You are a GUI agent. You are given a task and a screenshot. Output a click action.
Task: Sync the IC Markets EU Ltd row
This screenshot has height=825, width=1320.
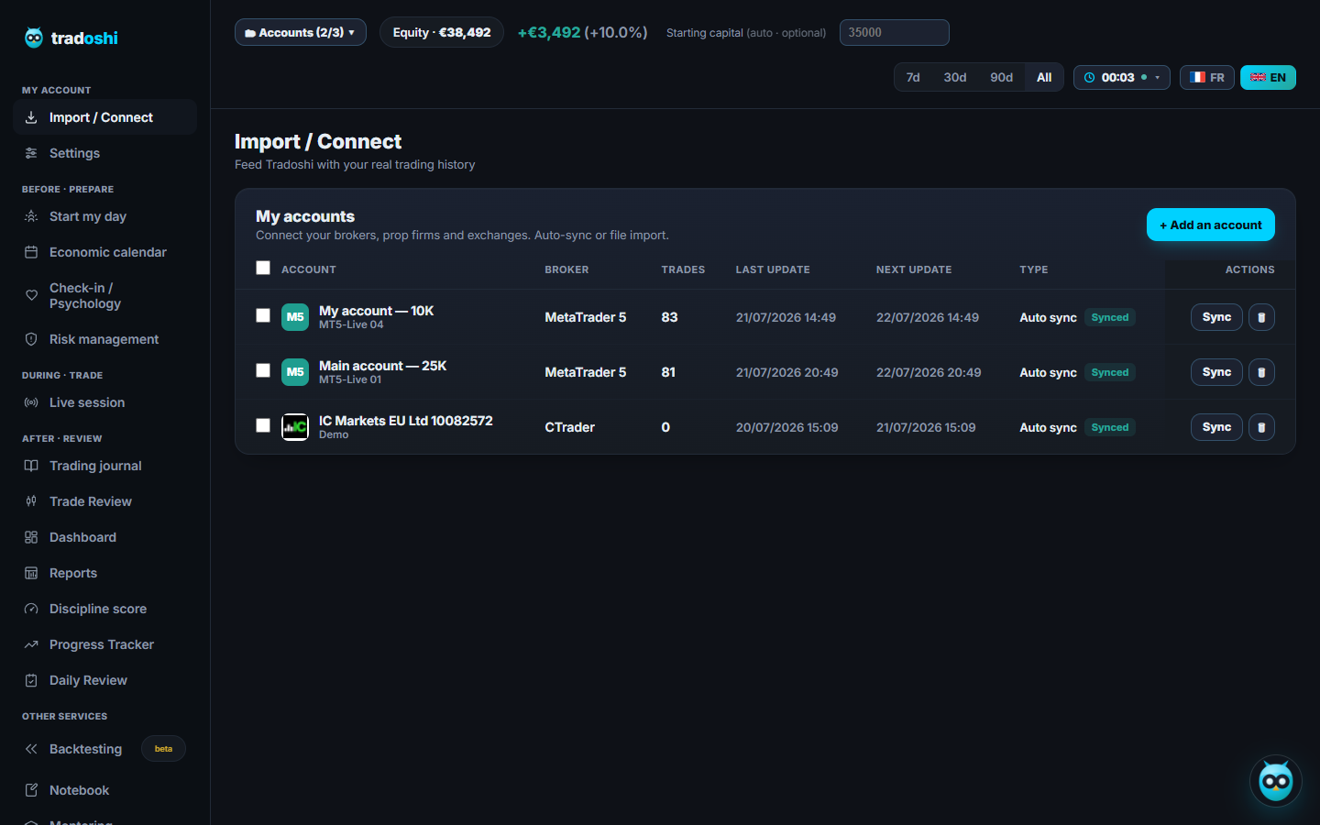1216,427
